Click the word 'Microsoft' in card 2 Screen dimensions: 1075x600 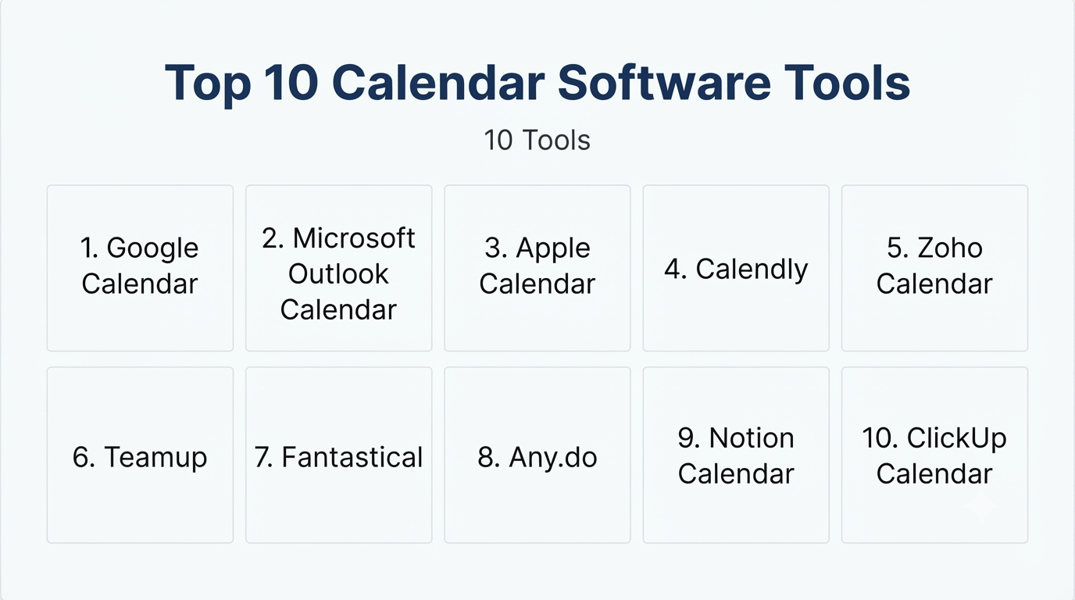[x=354, y=237]
